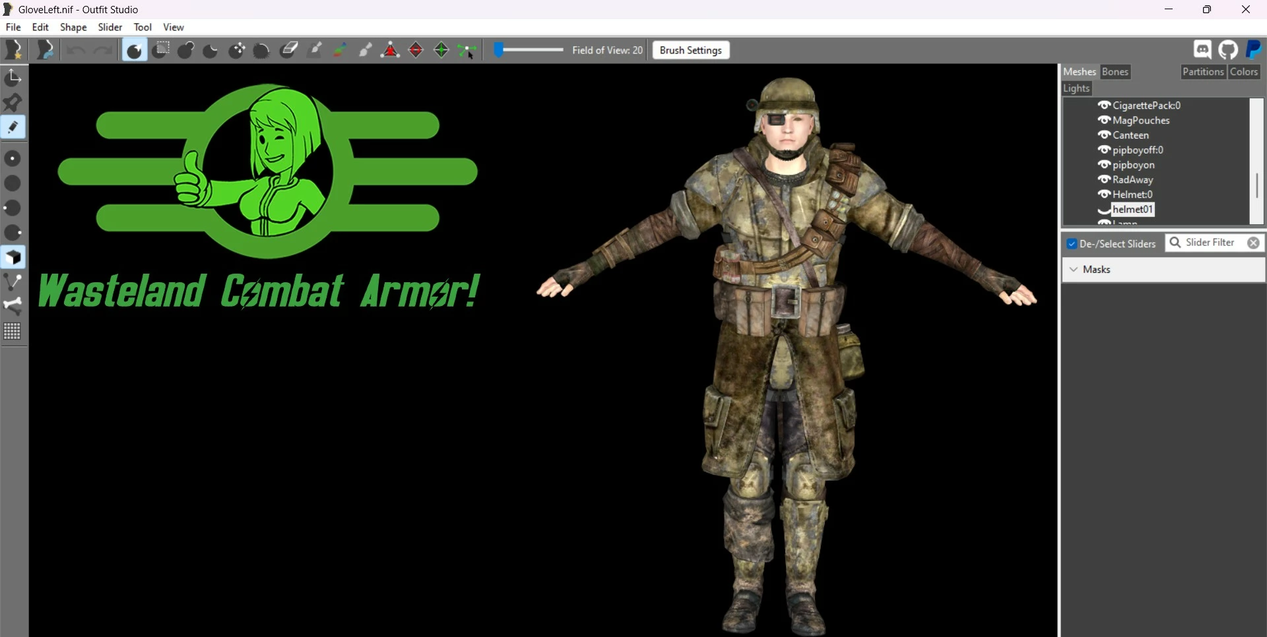Switch to the Bones tab
The height and width of the screenshot is (637, 1267).
1115,72
